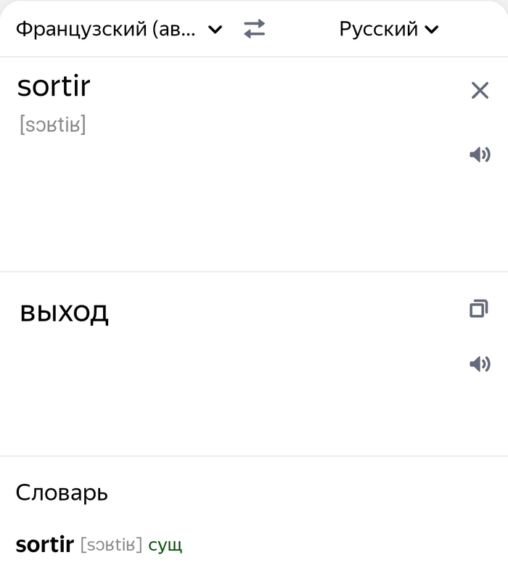The image size is (508, 568).
Task: Open the bold dictionary entry "sortir"
Action: point(45,544)
